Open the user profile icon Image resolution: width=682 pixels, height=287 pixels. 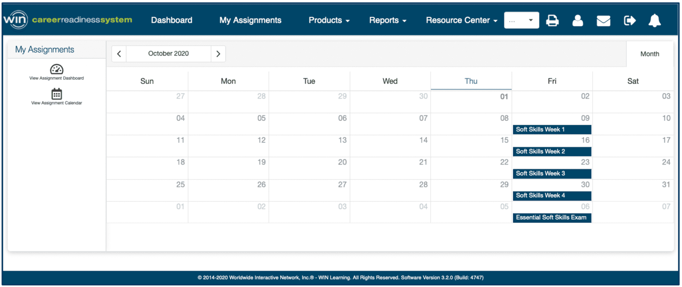(x=578, y=20)
